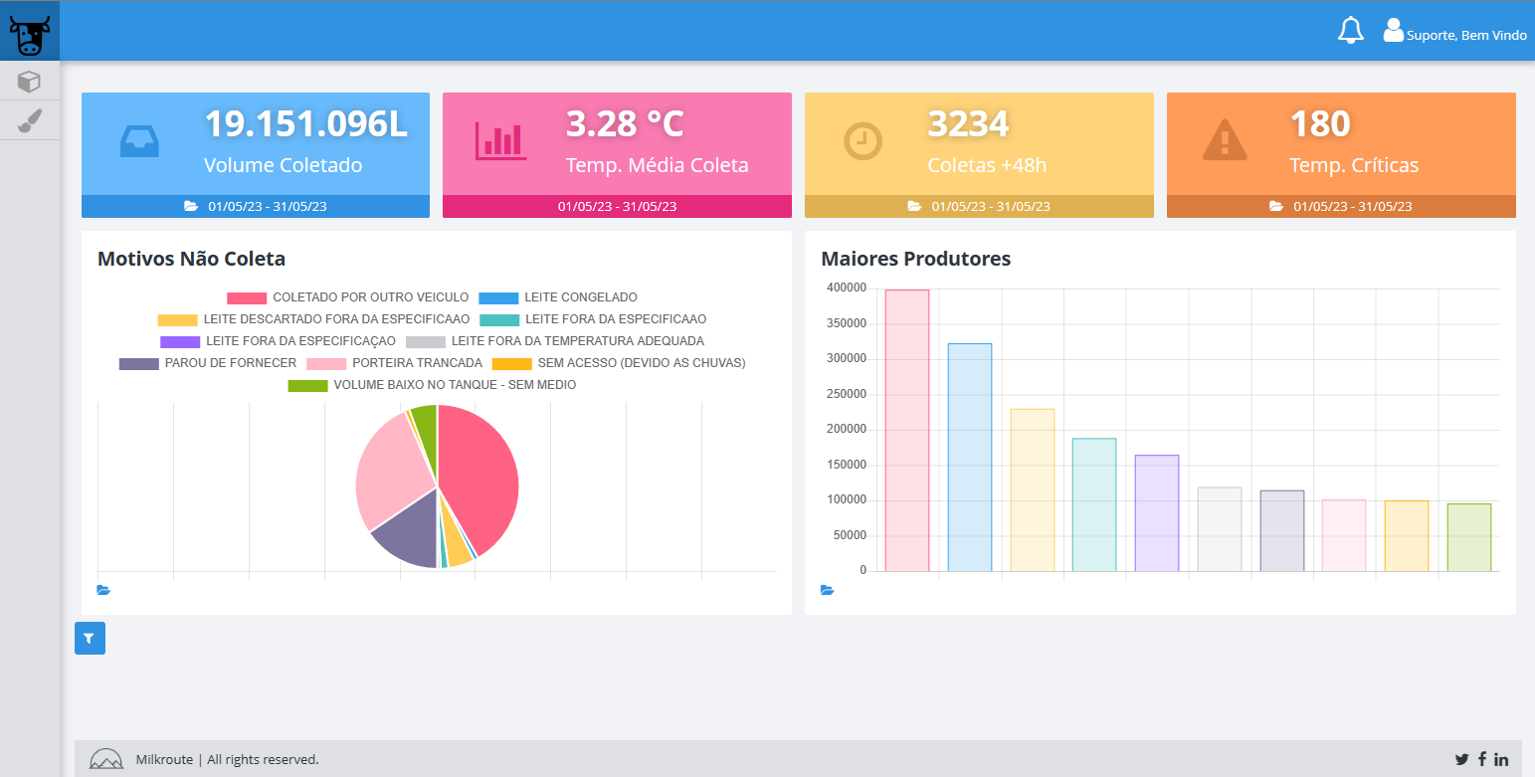Hide the PORTEIRA TRANCADA legend series
This screenshot has width=1535, height=777.
(416, 363)
